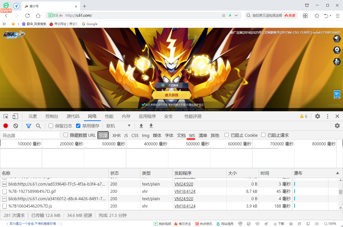343x227 pixels.
Task: Select the game server 1 巴姆星 selector
Action: point(171,85)
